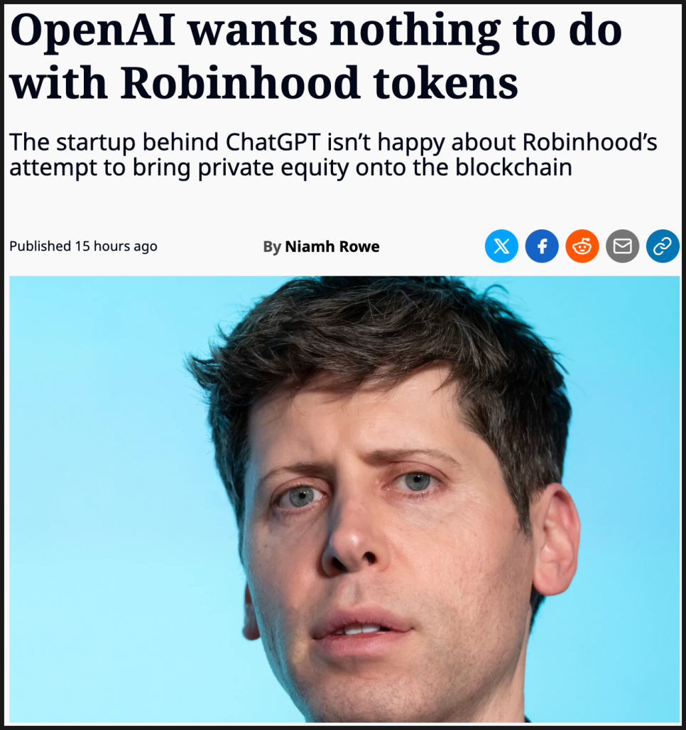Click 'blockchain' in the subheading
The image size is (686, 730).
(x=513, y=167)
